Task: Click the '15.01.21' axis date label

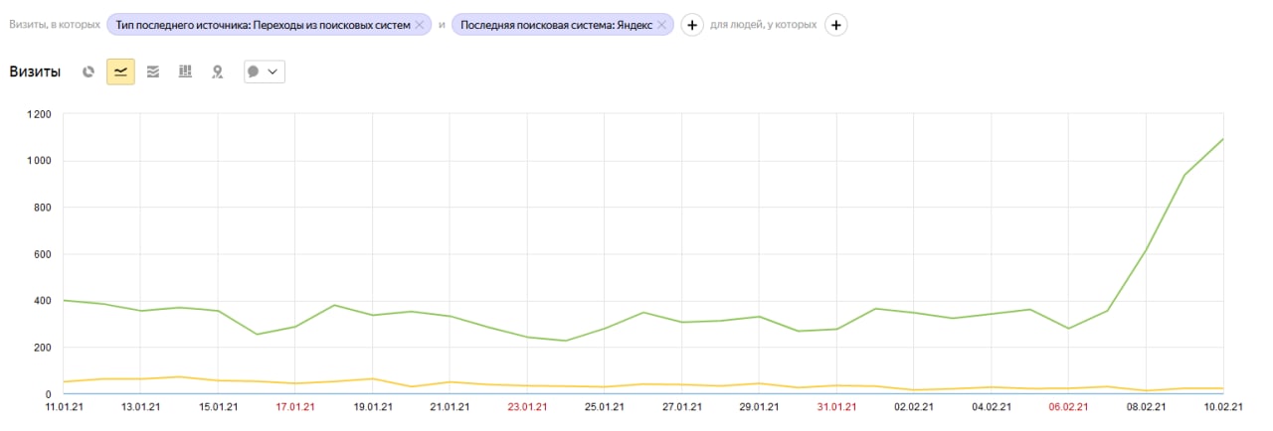Action: [218, 406]
